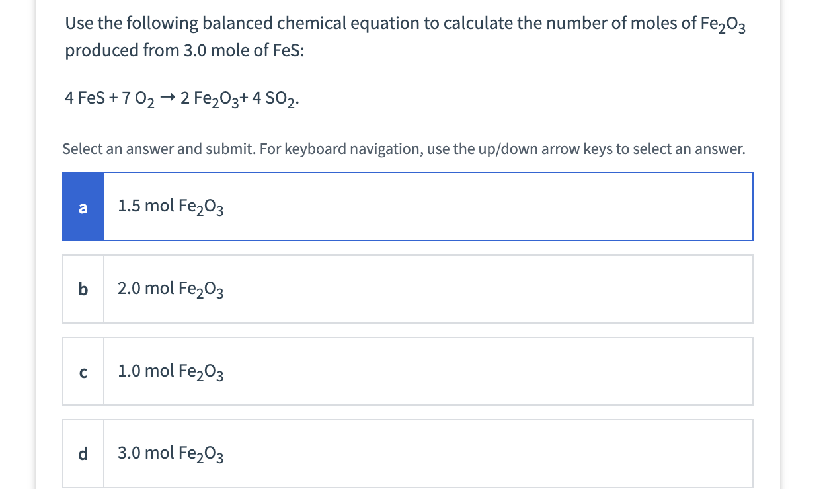Click the highlighted selected answer row

pyautogui.click(x=407, y=206)
